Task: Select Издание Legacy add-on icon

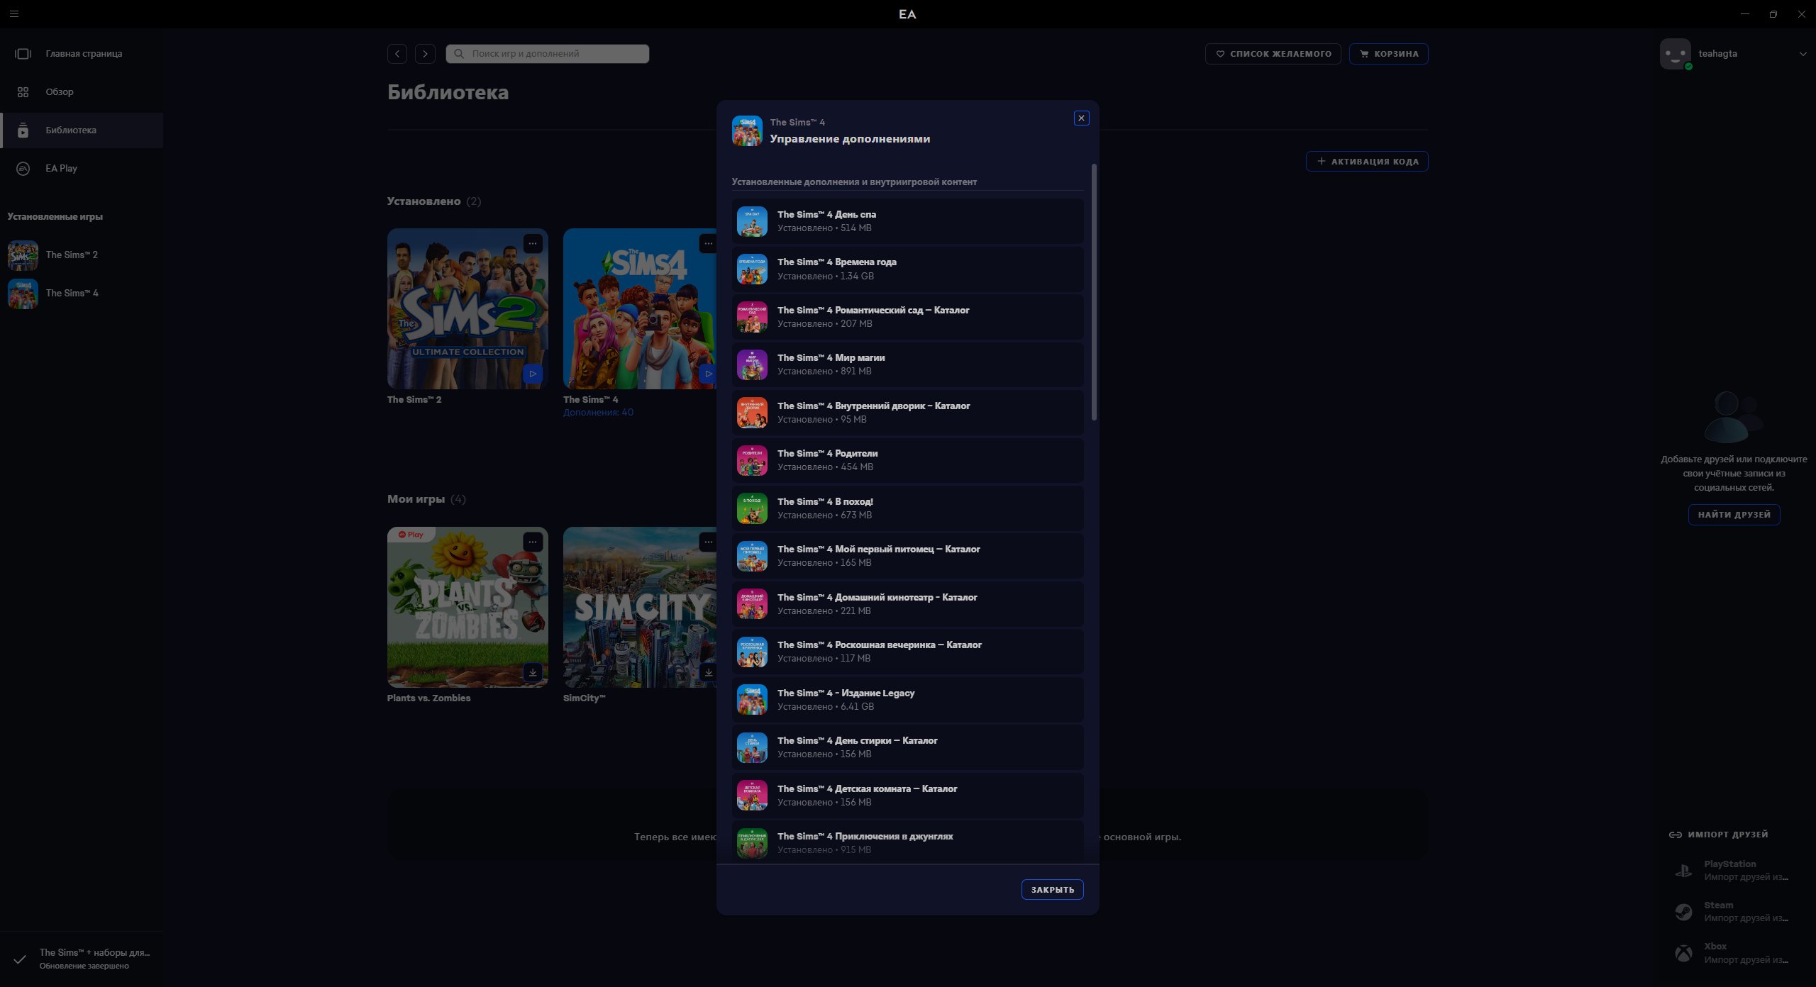Action: [752, 700]
